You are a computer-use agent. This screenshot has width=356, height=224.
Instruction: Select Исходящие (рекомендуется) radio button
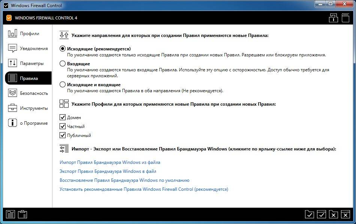(63, 49)
